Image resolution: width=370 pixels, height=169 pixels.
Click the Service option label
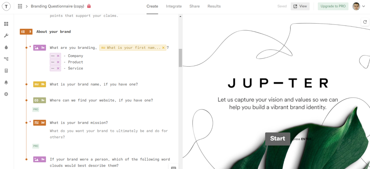[76, 68]
